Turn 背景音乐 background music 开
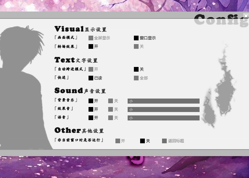 point(93,101)
